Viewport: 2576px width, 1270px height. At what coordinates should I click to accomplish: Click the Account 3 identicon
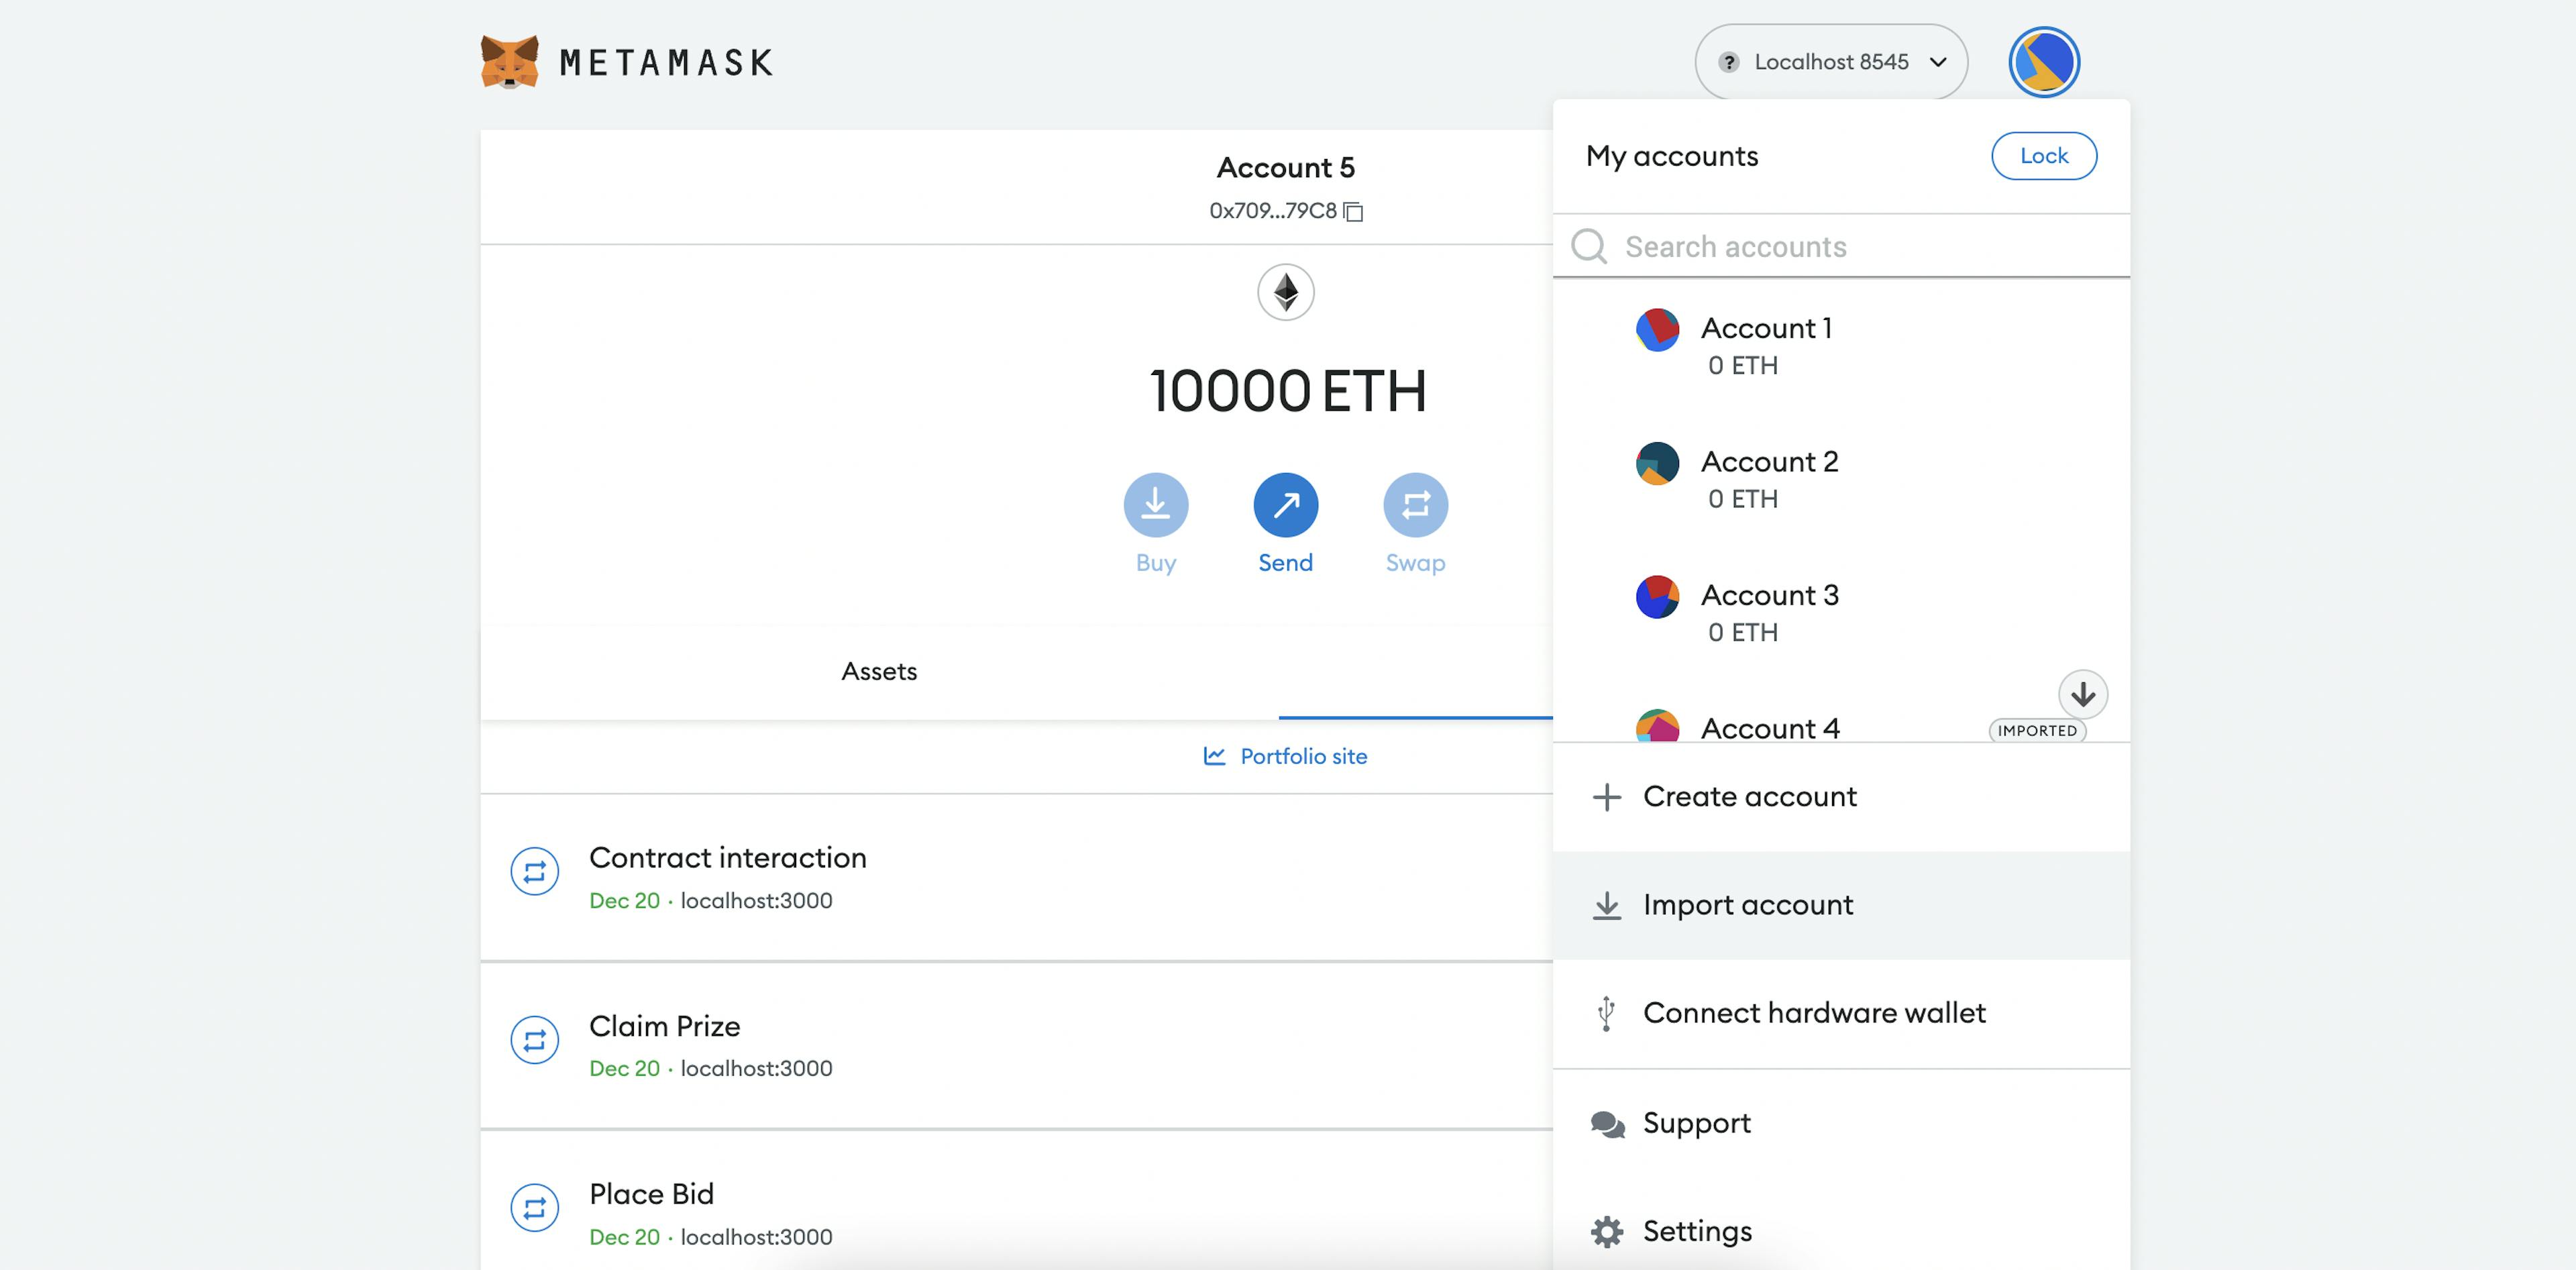coord(1657,596)
